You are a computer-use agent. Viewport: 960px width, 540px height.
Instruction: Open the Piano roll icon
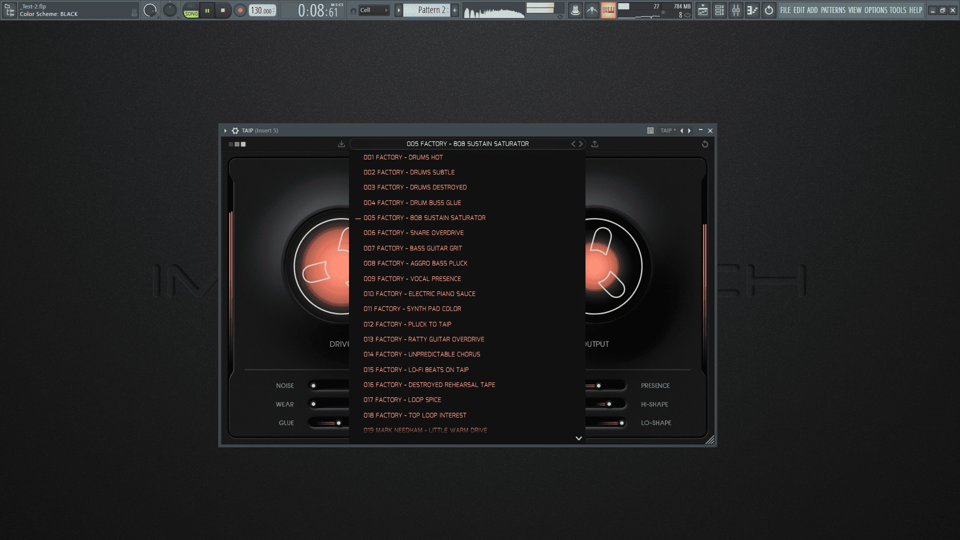pos(752,10)
